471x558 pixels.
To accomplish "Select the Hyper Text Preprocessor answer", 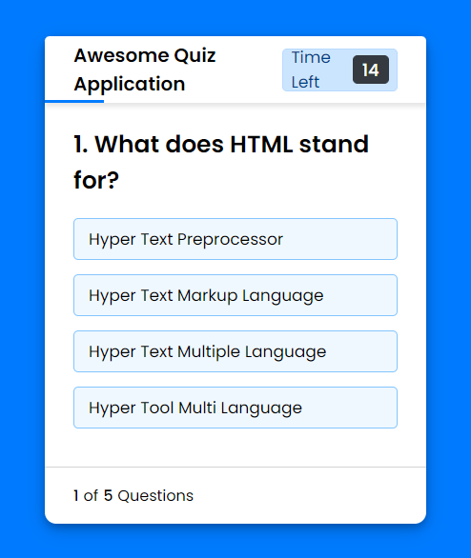I will pyautogui.click(x=235, y=239).
